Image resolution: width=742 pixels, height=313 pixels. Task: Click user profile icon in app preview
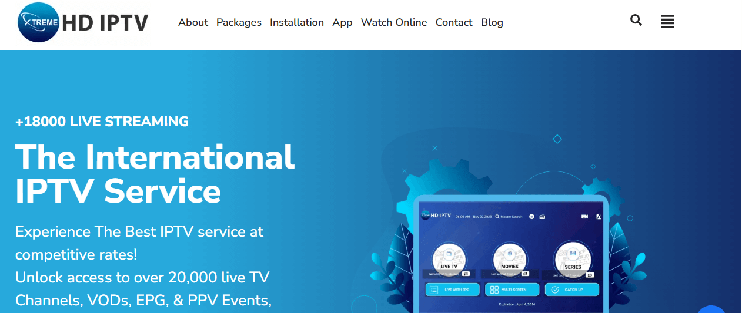(x=599, y=217)
